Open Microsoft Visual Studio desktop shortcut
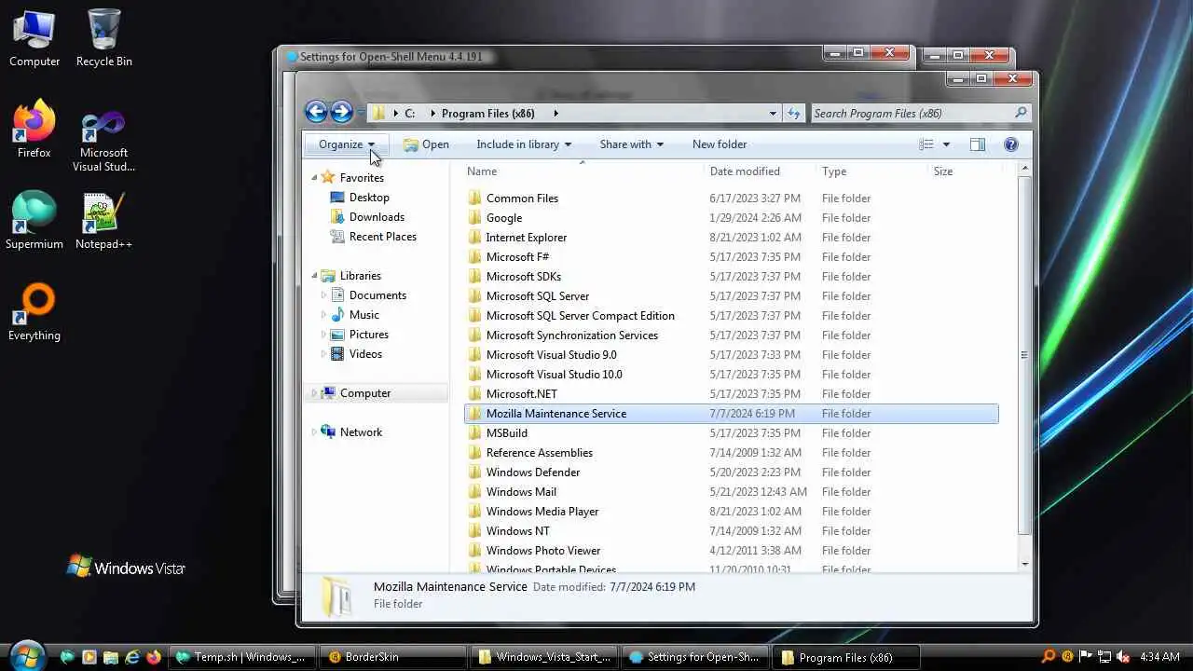 click(103, 140)
